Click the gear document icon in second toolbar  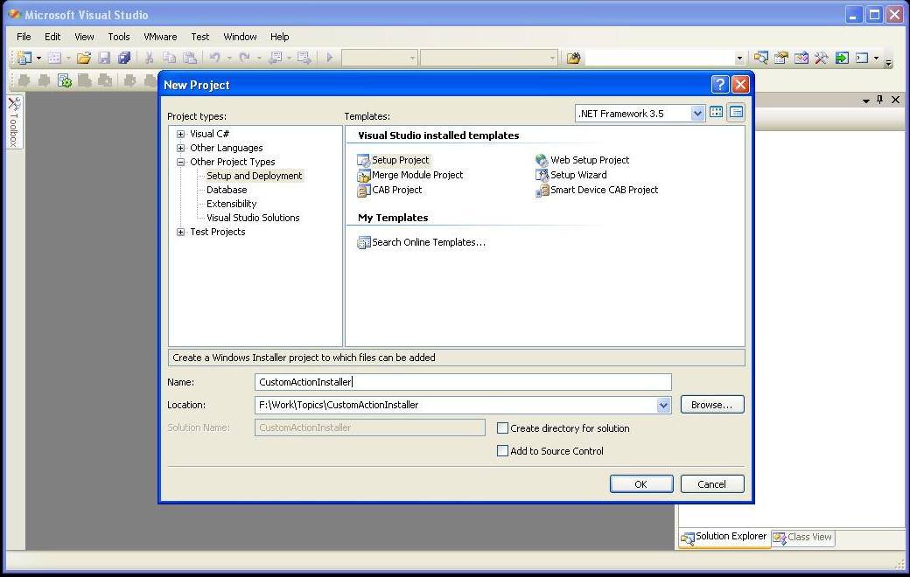coord(65,80)
